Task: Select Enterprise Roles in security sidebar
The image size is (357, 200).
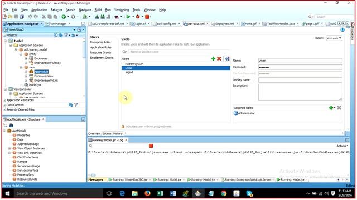Action: coord(100,42)
